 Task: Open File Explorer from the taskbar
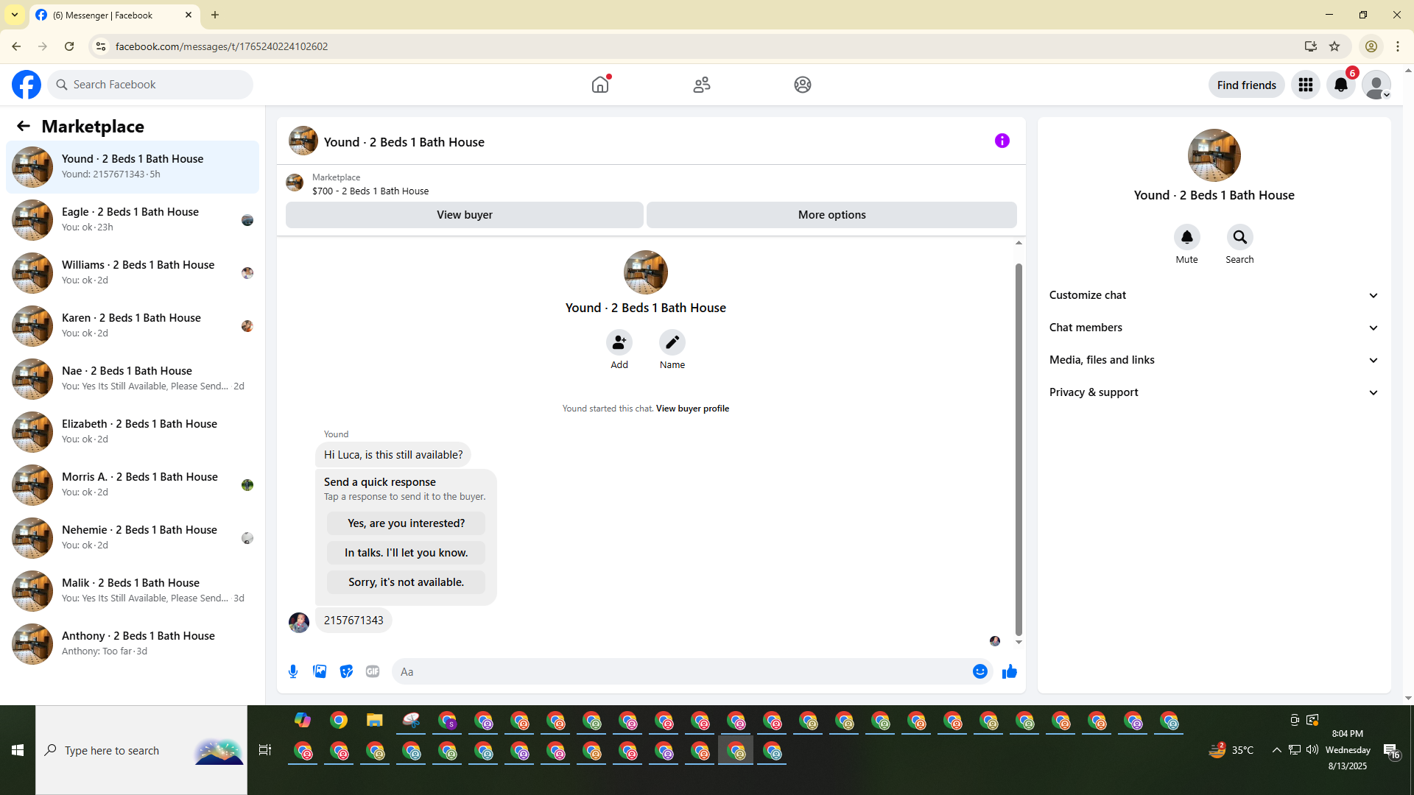[x=375, y=721]
